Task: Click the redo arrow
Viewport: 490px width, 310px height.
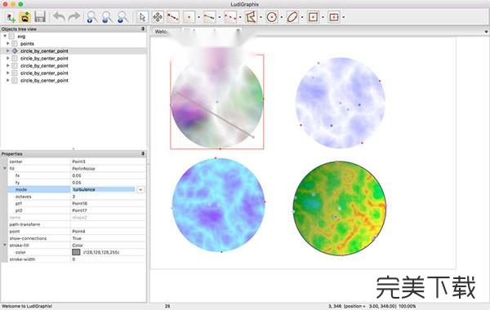Action: point(74,17)
